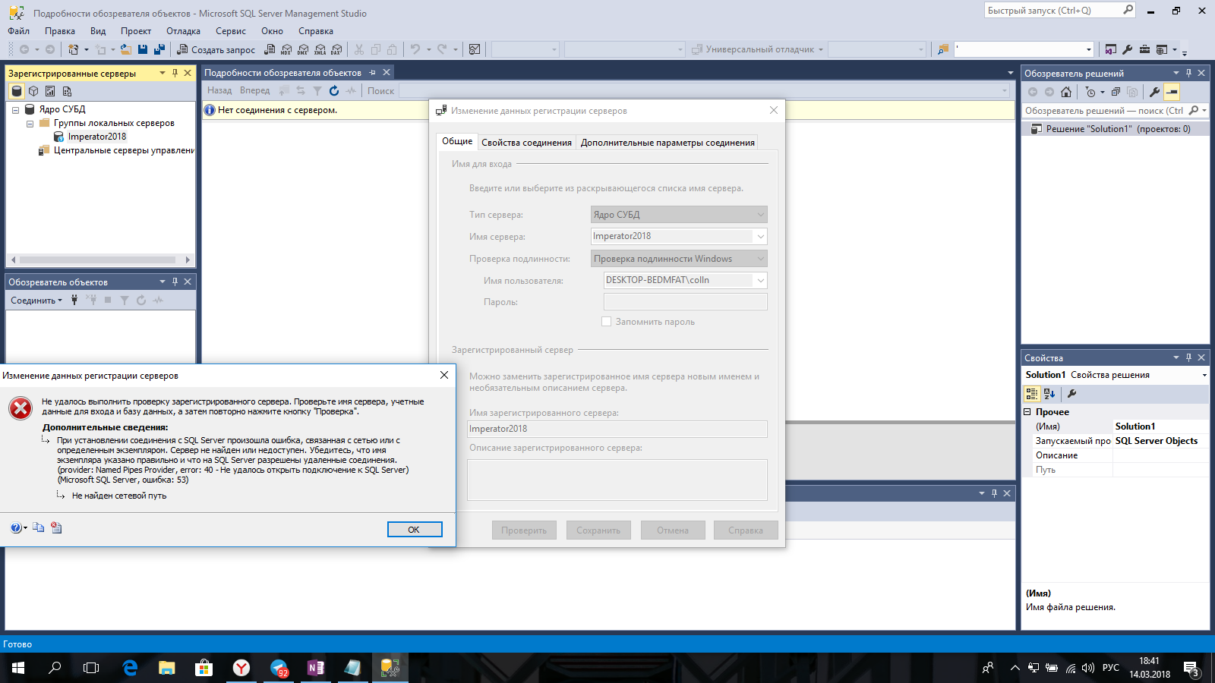Open the Соединить dropdown in Object Explorer
The height and width of the screenshot is (683, 1215).
(x=36, y=301)
